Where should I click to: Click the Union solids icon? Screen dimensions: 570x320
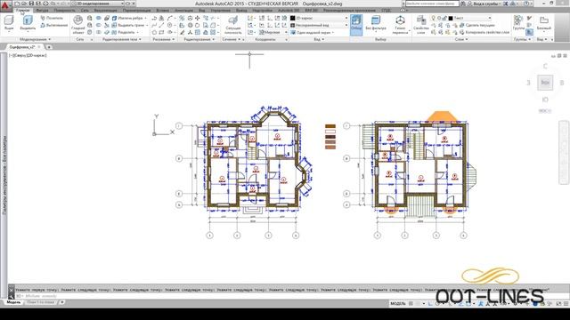(99, 18)
